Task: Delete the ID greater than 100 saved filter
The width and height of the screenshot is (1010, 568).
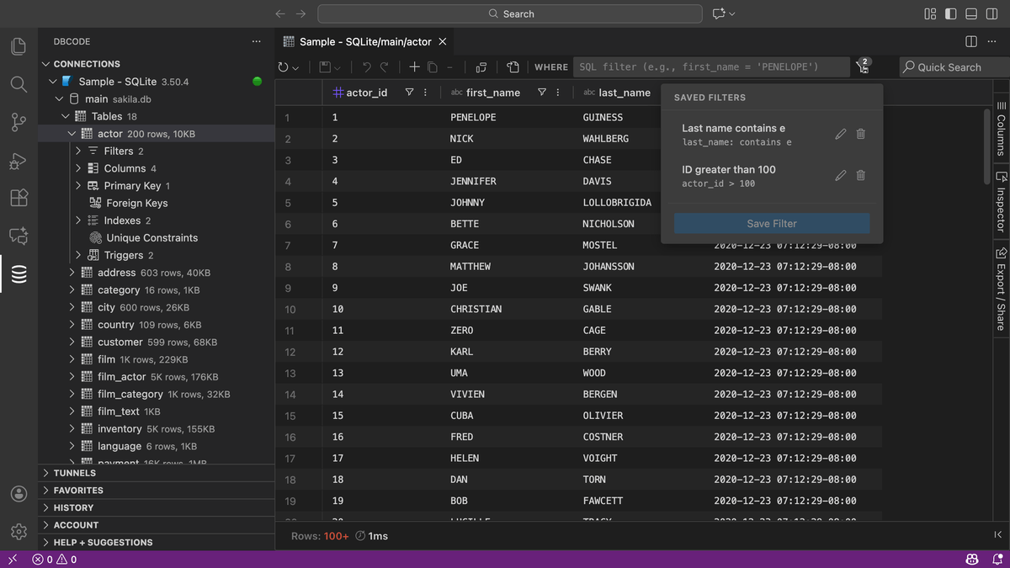Action: coord(860,175)
